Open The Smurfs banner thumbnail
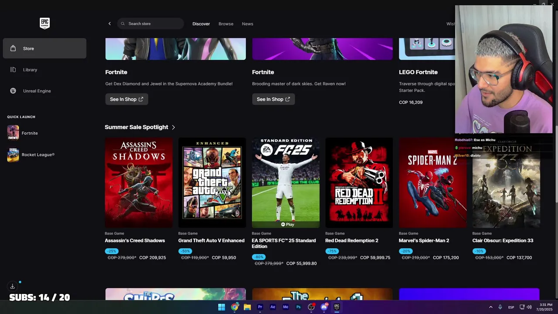Image resolution: width=558 pixels, height=314 pixels. coord(176,294)
